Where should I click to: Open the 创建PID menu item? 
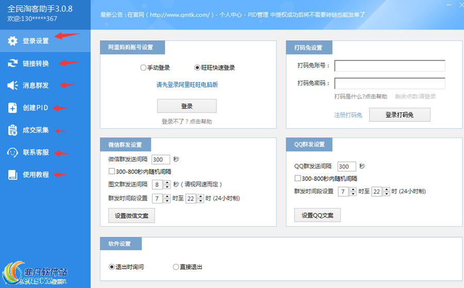tap(45, 108)
